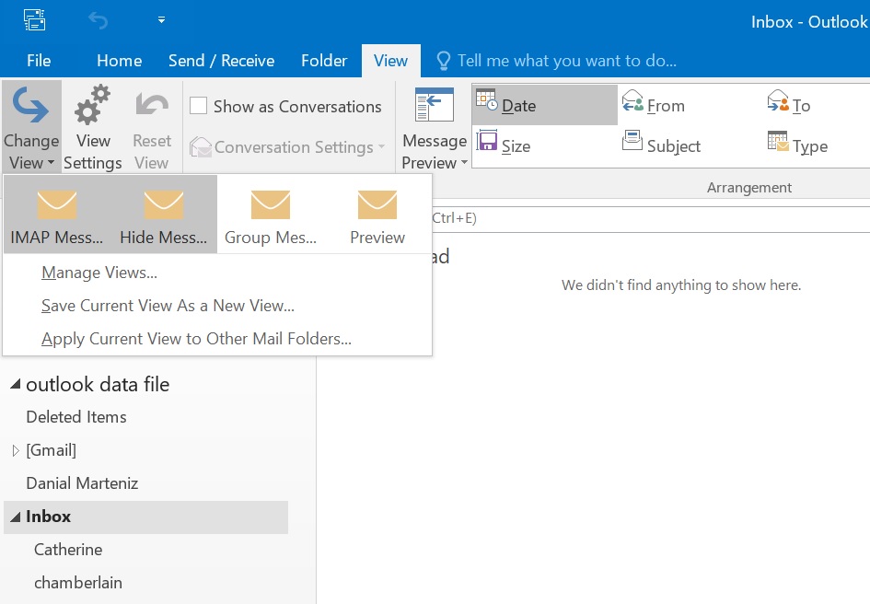The image size is (870, 604).
Task: Open the Danial Marteniz folder
Action: 82,483
